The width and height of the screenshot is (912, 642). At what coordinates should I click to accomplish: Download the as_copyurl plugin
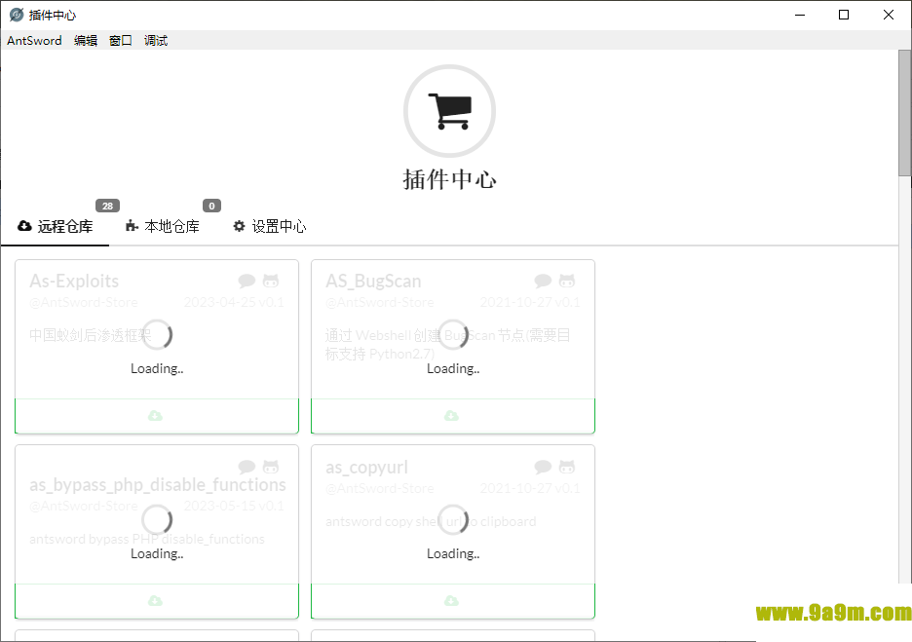tap(452, 601)
